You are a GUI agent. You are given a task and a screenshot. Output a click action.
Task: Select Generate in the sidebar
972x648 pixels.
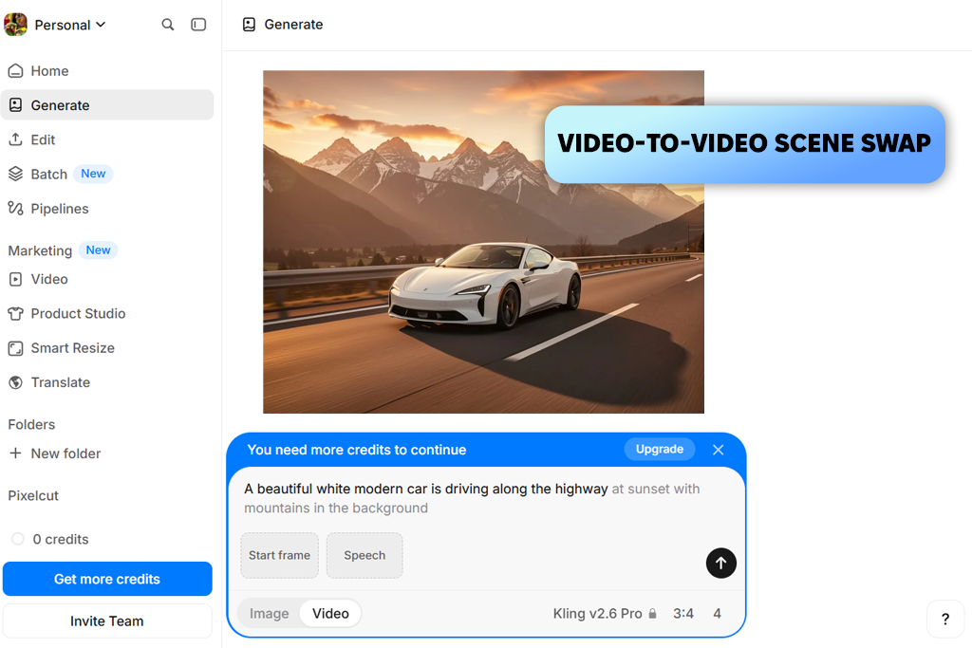[x=107, y=105]
